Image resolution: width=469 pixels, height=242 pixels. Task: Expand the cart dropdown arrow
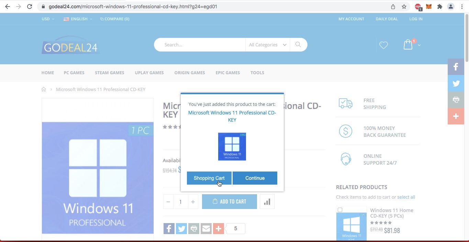coord(419,45)
